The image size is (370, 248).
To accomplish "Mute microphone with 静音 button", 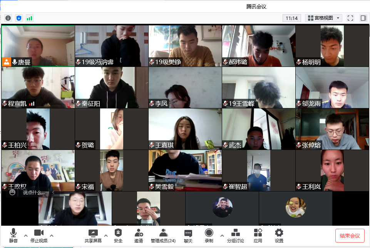I will [13, 236].
